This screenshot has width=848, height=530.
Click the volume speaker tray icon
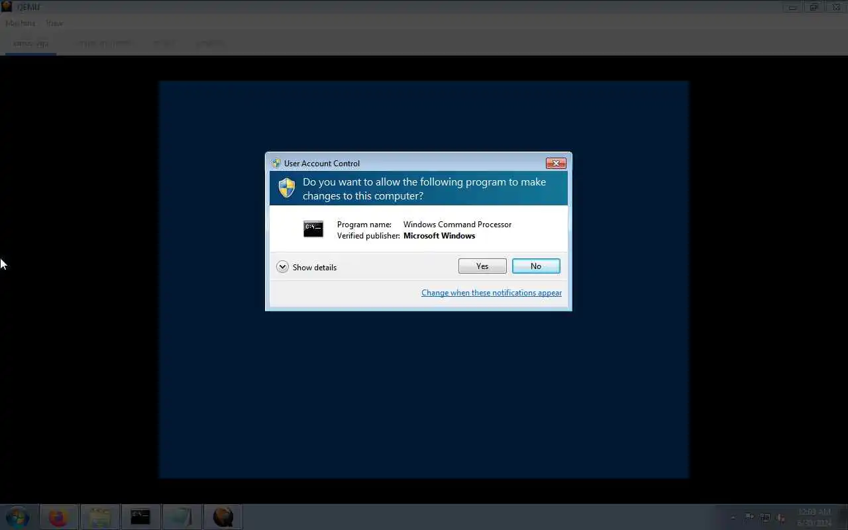[x=781, y=517]
